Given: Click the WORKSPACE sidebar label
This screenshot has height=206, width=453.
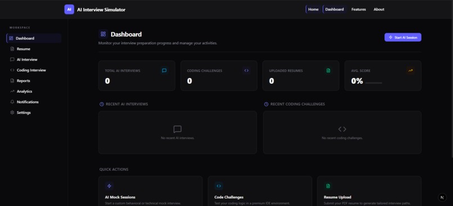Looking at the screenshot, I should coord(20,28).
